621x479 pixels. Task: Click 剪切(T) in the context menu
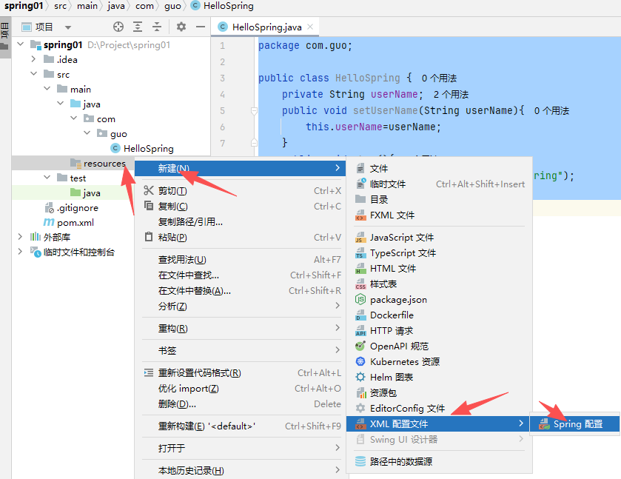click(x=172, y=191)
